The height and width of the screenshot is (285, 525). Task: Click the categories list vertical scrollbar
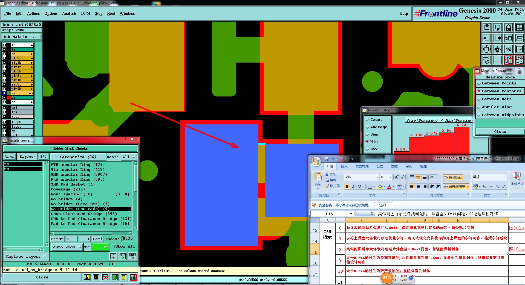(x=135, y=196)
